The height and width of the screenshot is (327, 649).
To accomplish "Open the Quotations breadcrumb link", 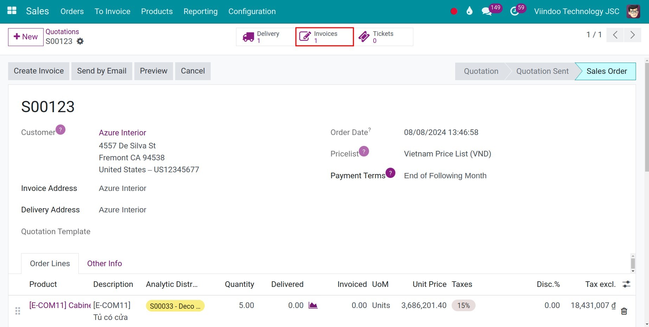I will tap(62, 32).
